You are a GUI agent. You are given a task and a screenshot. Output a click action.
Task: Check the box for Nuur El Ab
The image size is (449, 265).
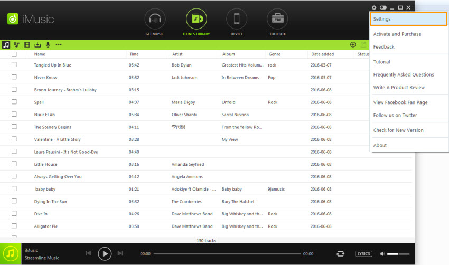pyautogui.click(x=14, y=114)
